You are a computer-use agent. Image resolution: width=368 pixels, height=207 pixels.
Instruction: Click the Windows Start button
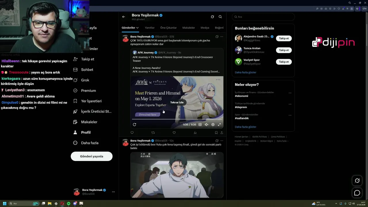tap(5, 204)
